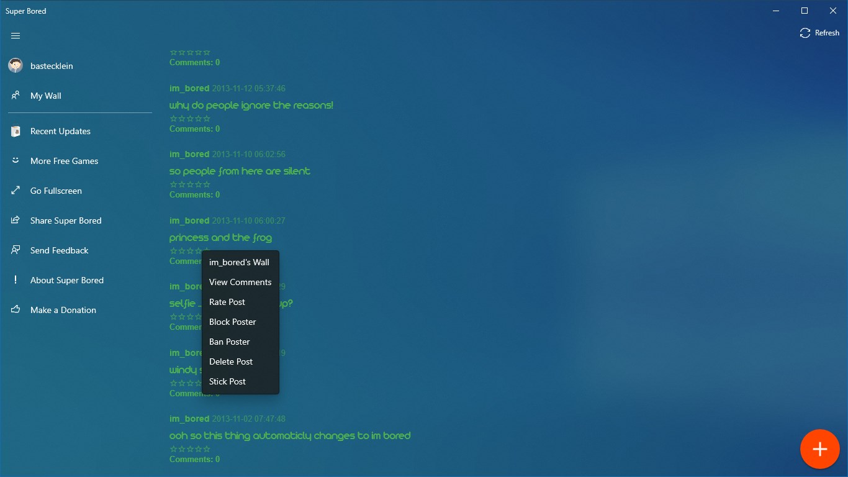Click the Make a Donation thumbs-up icon
This screenshot has width=848, height=477.
16,309
